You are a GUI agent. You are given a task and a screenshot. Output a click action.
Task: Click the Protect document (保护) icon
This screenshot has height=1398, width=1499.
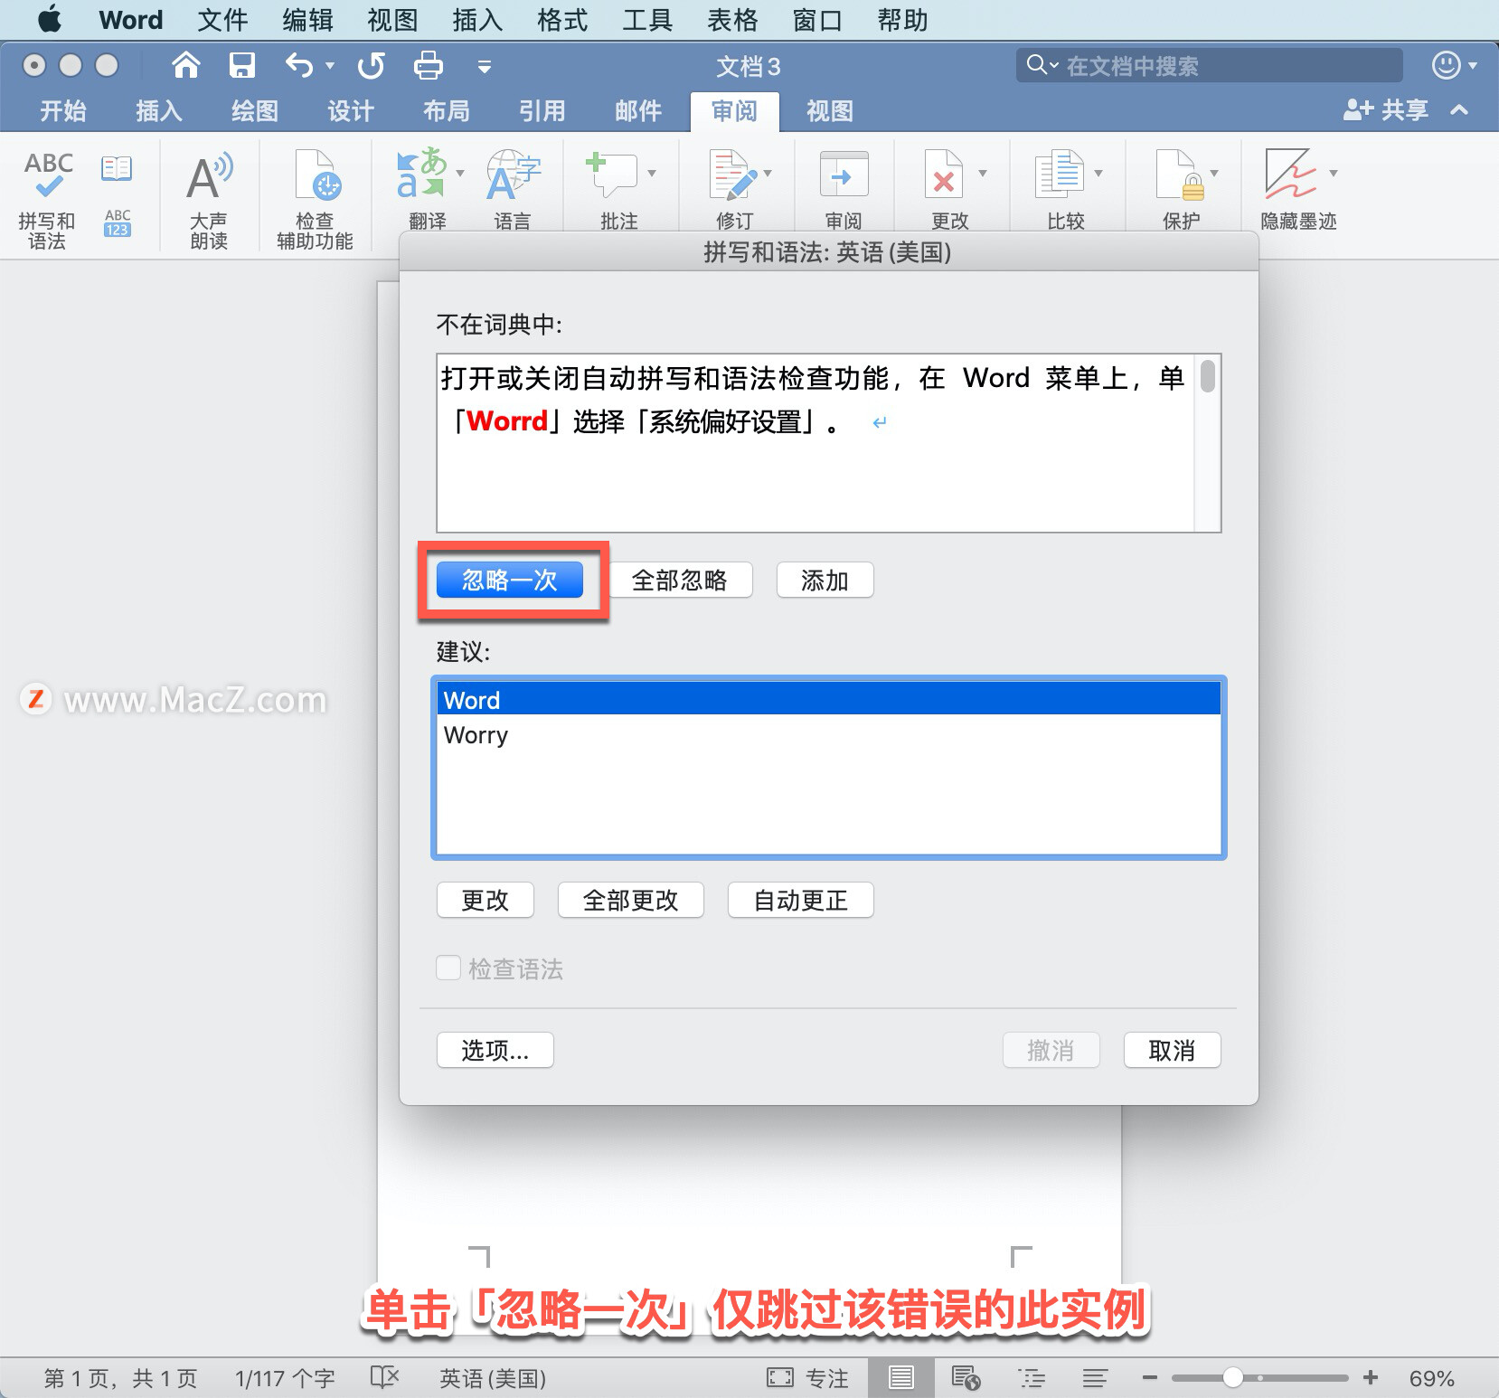[x=1181, y=174]
